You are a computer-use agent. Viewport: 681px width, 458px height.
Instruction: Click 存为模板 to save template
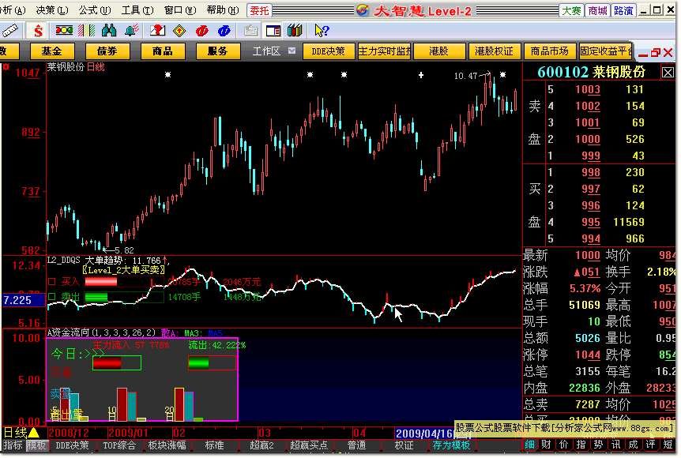point(451,445)
